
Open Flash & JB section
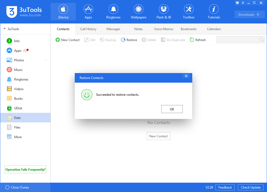pyautogui.click(x=164, y=11)
